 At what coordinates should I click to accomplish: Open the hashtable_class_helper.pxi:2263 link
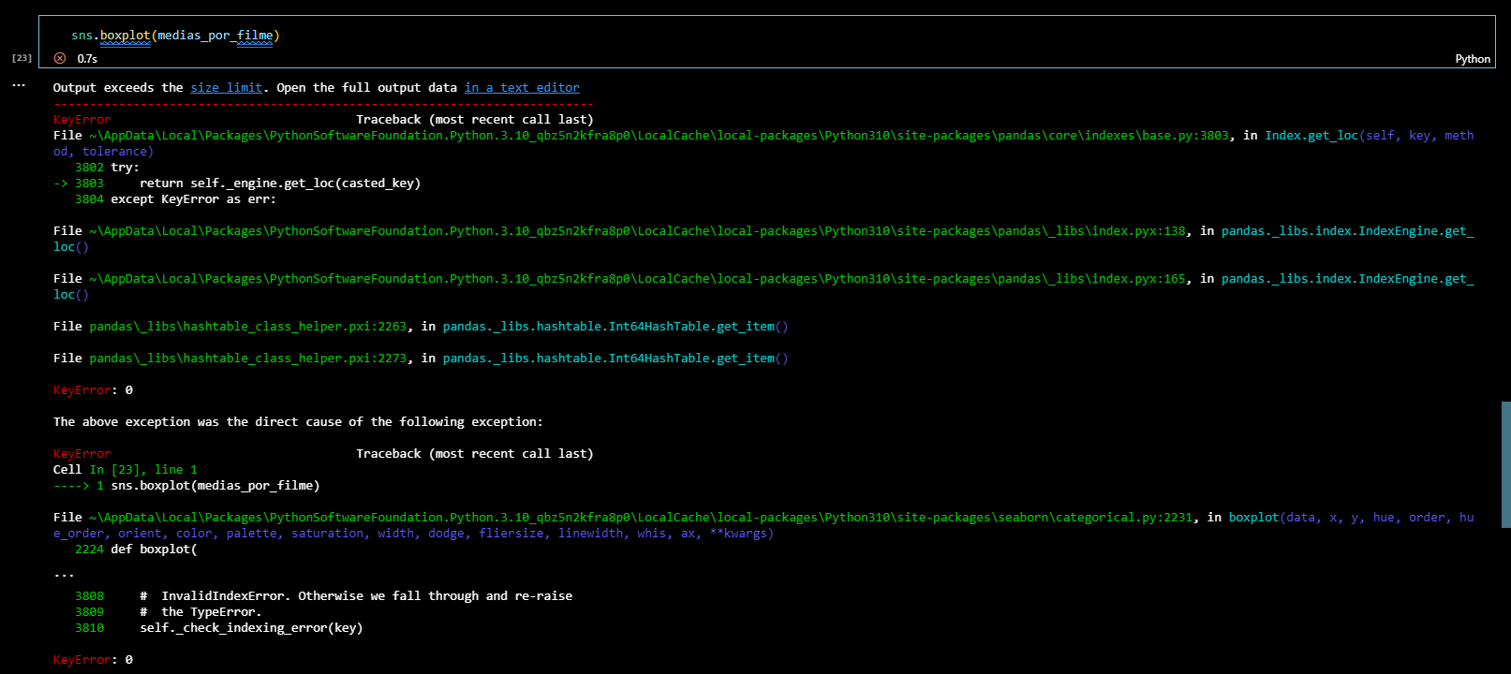coord(248,326)
